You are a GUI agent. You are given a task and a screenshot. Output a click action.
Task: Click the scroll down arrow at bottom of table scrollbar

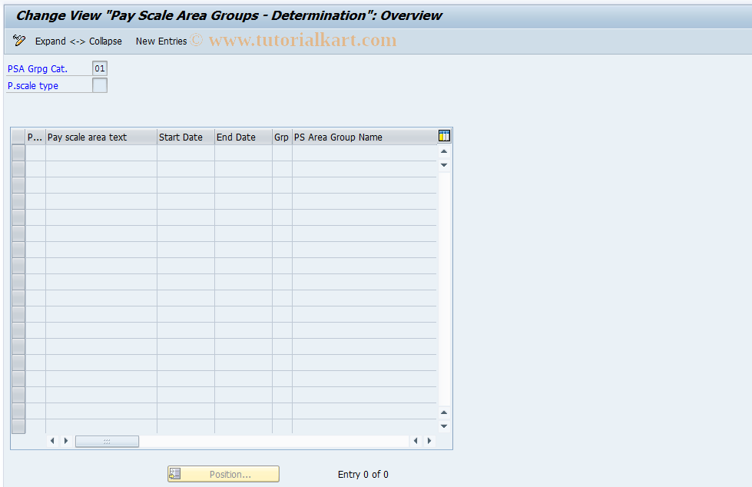click(444, 426)
